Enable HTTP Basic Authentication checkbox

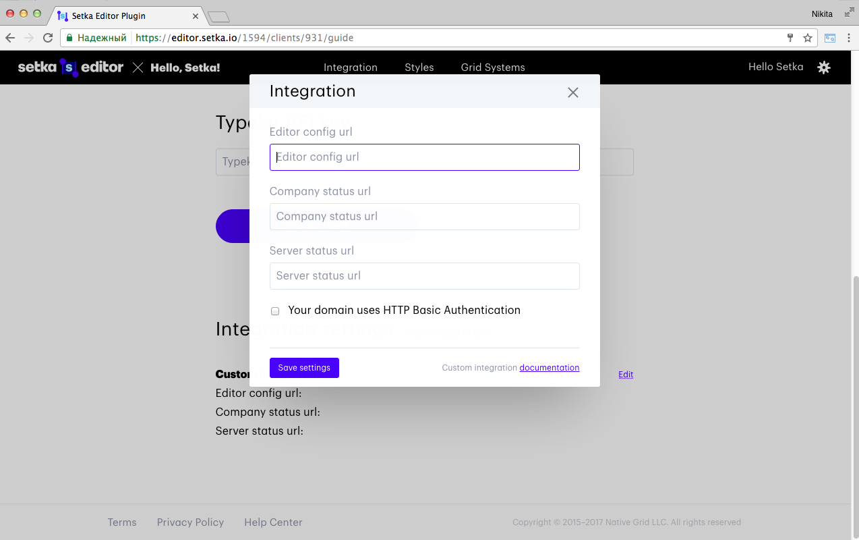(275, 311)
